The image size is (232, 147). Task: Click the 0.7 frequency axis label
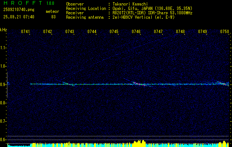[x=3, y=121]
